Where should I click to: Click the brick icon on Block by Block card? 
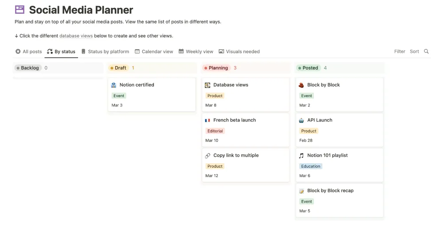tap(301, 85)
